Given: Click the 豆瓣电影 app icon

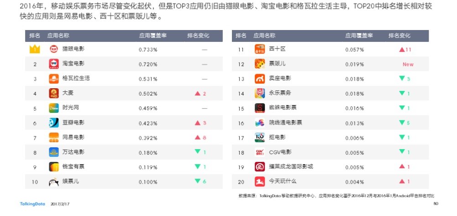Looking at the screenshot, I should (x=53, y=123).
